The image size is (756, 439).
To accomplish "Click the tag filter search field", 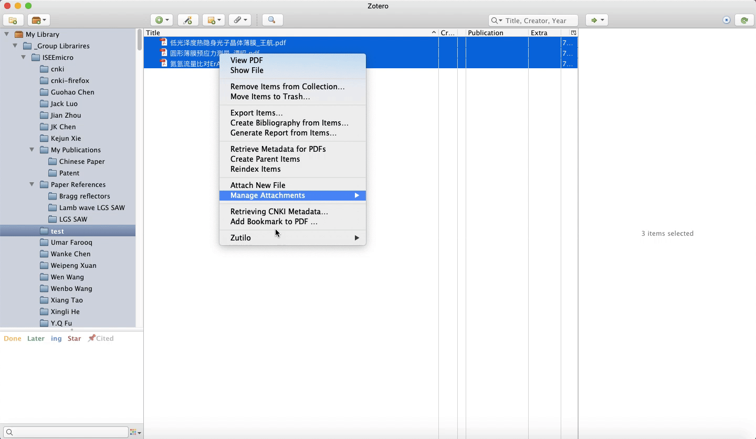I will click(66, 432).
